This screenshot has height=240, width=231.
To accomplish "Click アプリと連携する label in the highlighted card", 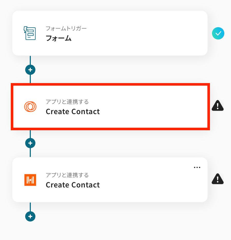I will (x=67, y=102).
